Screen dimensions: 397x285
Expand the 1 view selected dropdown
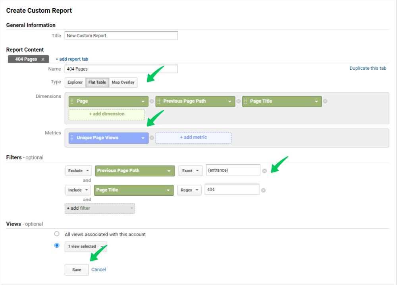(85, 246)
